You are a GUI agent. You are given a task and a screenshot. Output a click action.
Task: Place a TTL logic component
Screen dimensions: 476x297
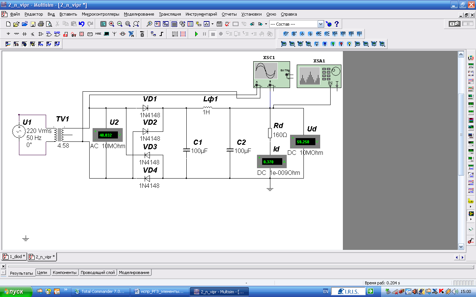point(49,34)
